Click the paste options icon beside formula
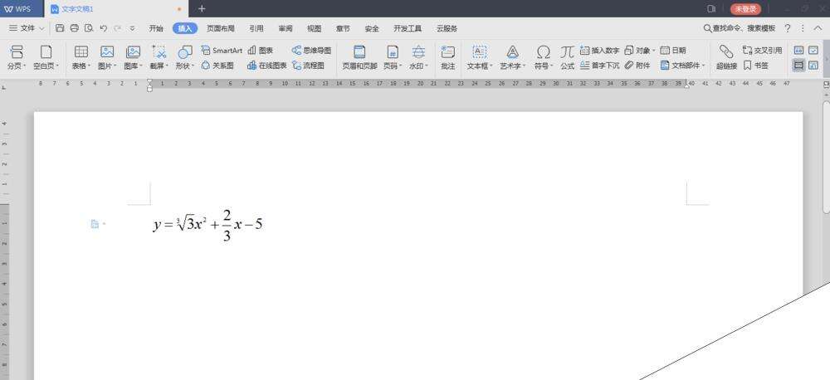This screenshot has height=380, width=830. click(95, 224)
